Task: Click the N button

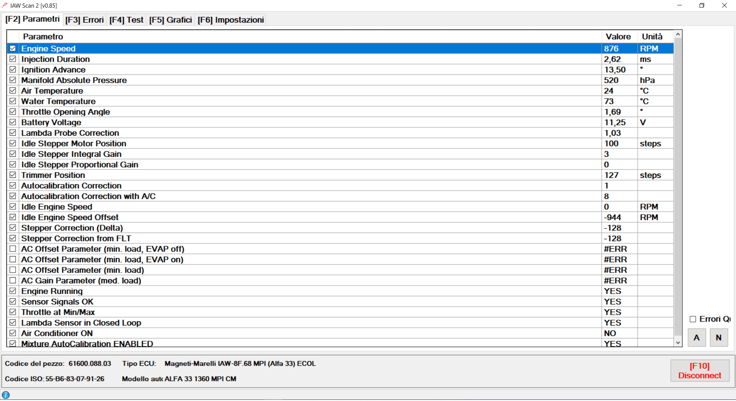Action: tap(719, 338)
